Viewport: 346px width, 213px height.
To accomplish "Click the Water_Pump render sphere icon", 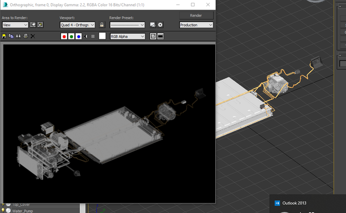I will pyautogui.click(x=8, y=210).
